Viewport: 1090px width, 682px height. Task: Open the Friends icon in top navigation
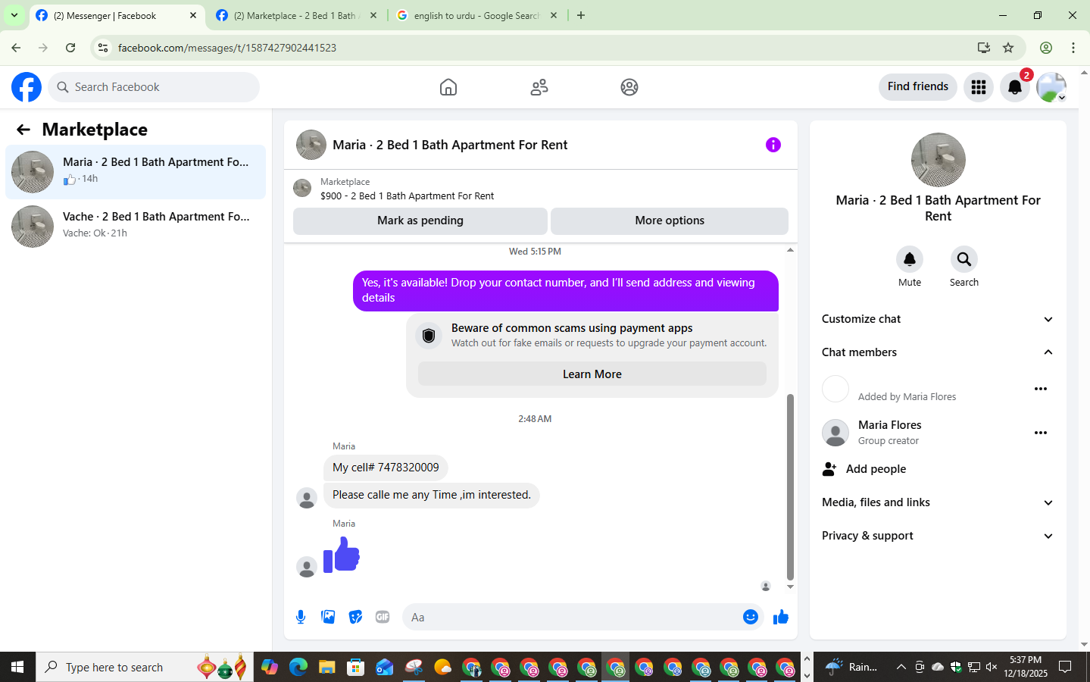(x=539, y=87)
